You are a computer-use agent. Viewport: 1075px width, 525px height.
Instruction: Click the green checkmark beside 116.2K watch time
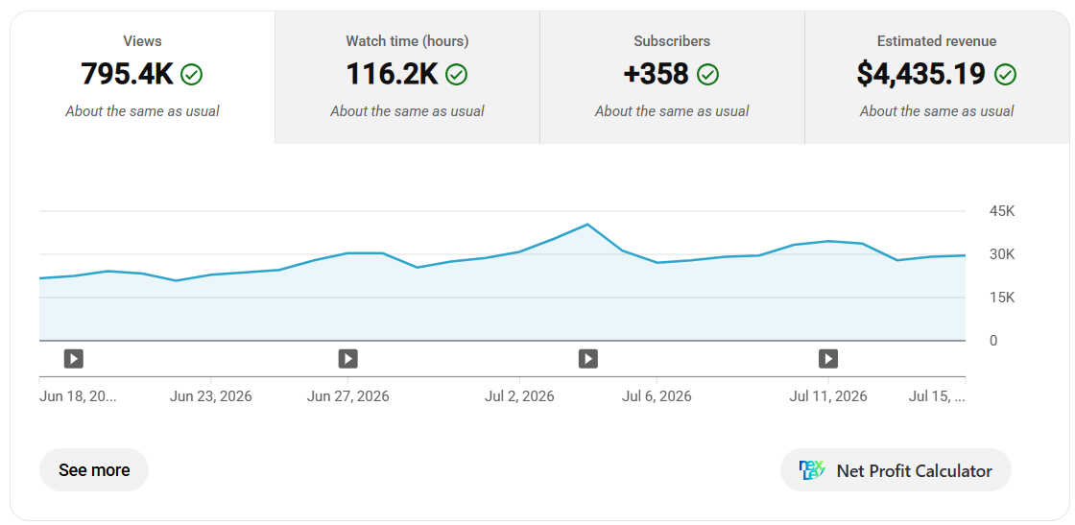456,75
